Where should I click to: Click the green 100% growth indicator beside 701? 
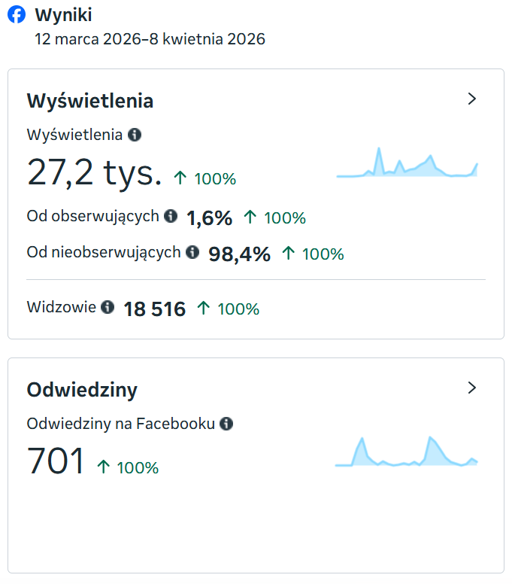pos(129,468)
